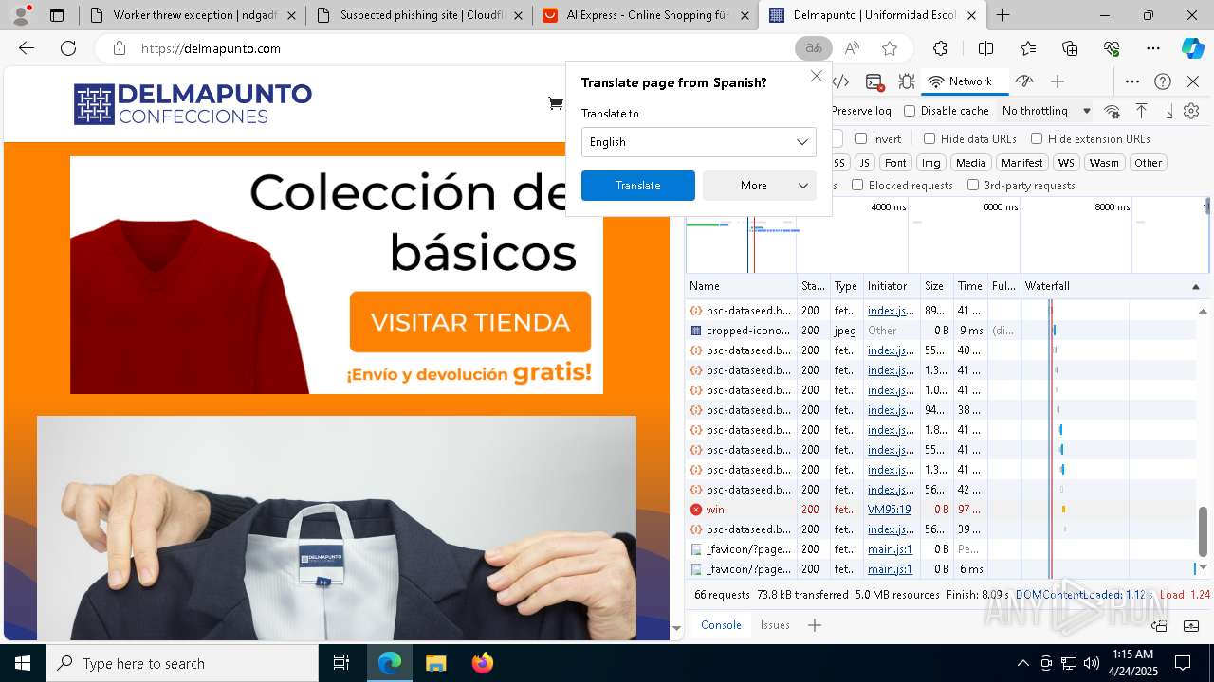The image size is (1214, 682).
Task: Enable Preserve log checkbox
Action: (861, 111)
